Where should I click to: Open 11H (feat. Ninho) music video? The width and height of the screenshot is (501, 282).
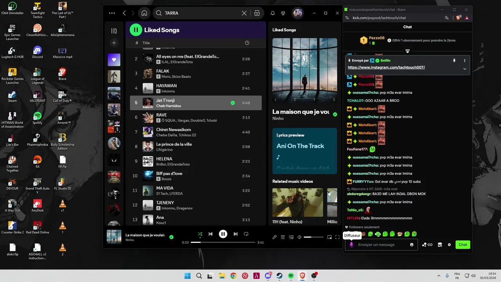[x=297, y=202]
